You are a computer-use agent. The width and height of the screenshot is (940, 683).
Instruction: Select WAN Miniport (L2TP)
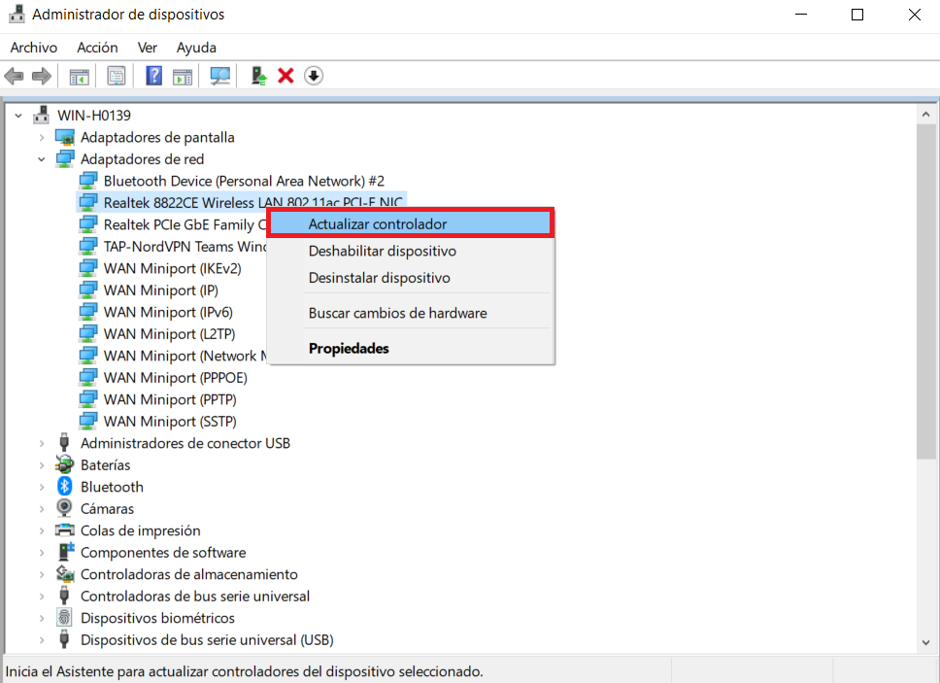point(169,334)
